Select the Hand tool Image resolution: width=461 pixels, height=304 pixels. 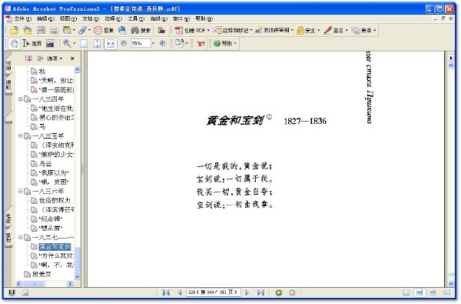[14, 44]
